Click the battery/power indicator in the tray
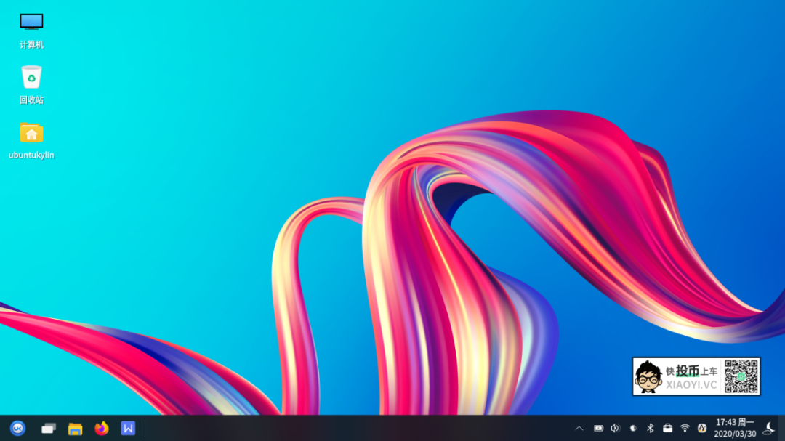The image size is (785, 441). point(598,429)
